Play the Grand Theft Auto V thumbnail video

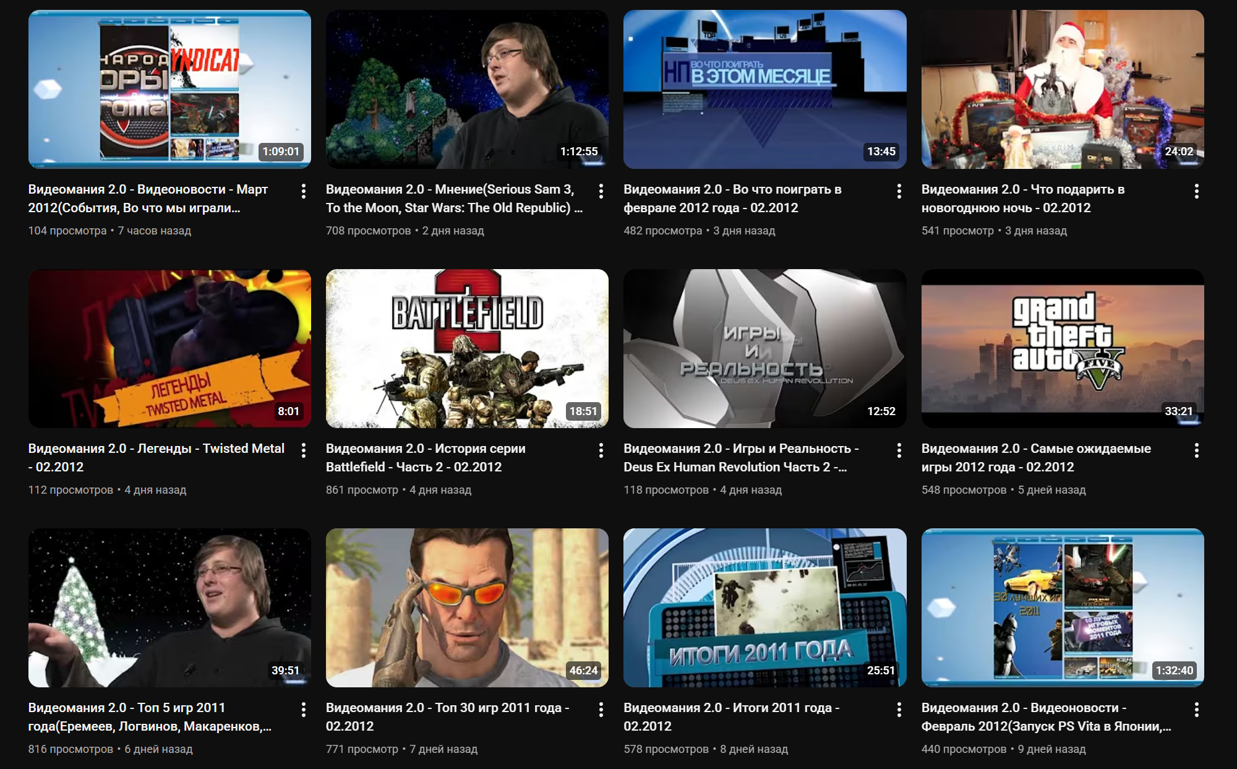(1062, 348)
